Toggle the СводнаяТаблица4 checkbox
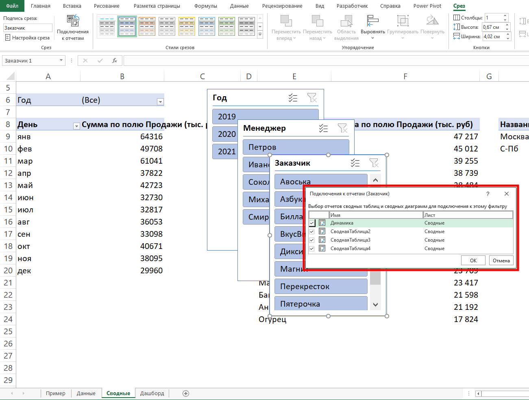This screenshot has width=529, height=400. coord(312,249)
